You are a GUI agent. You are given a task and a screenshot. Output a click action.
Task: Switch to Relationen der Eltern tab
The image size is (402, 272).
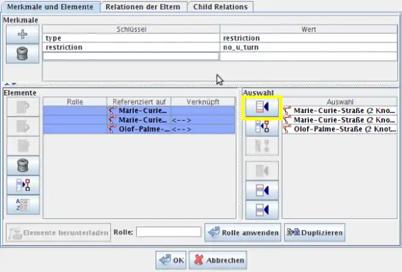tap(143, 7)
